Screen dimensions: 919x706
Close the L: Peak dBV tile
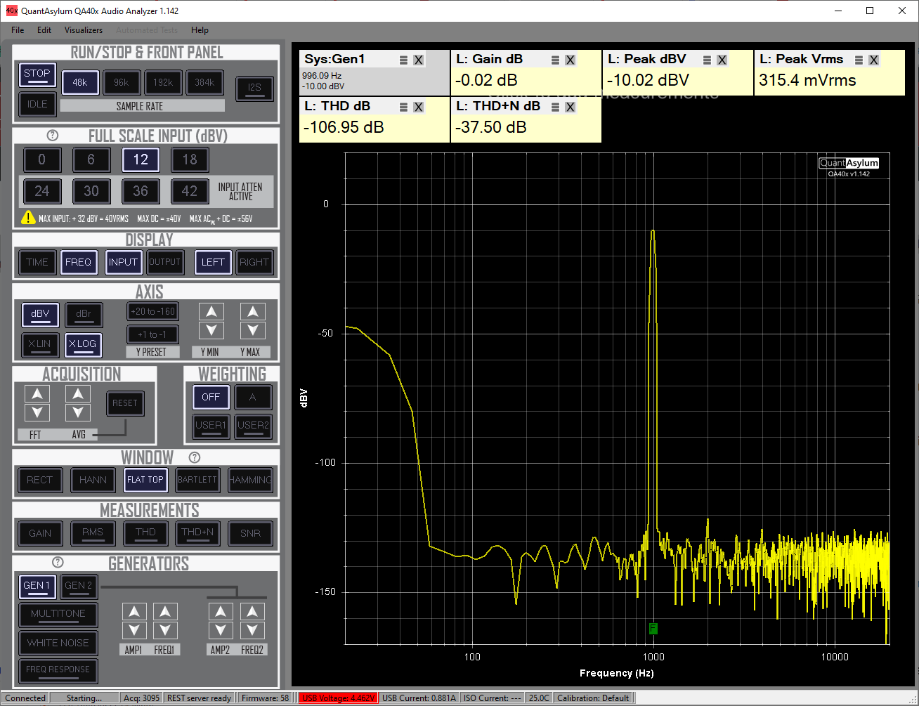point(722,60)
